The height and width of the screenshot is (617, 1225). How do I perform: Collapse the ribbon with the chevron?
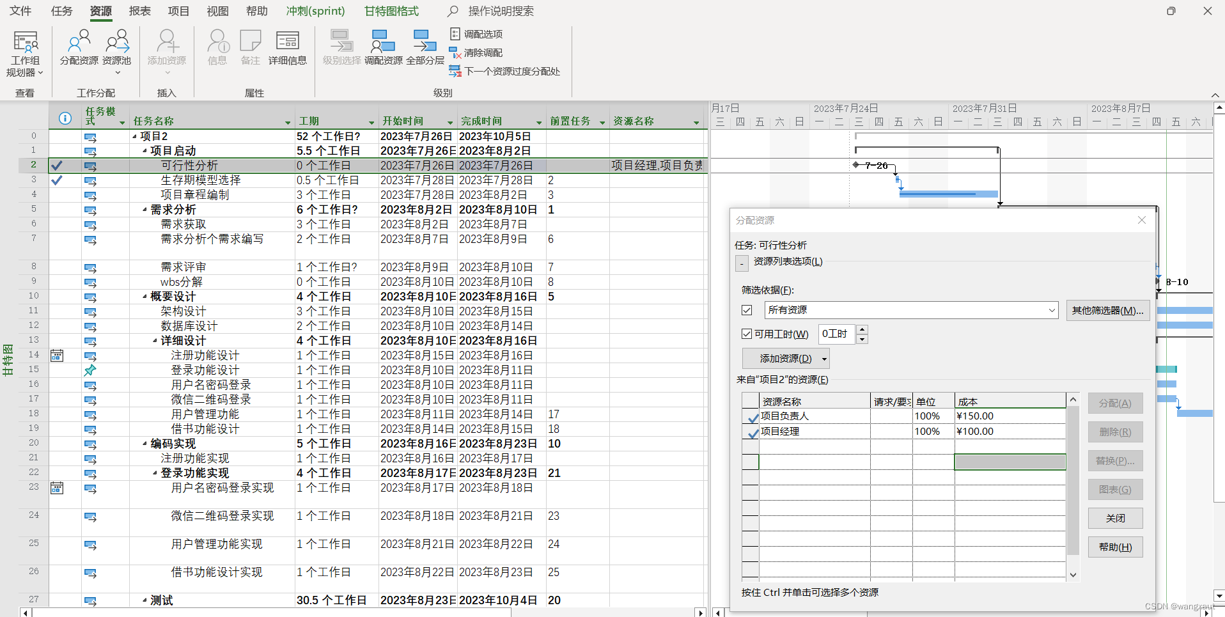click(1215, 95)
